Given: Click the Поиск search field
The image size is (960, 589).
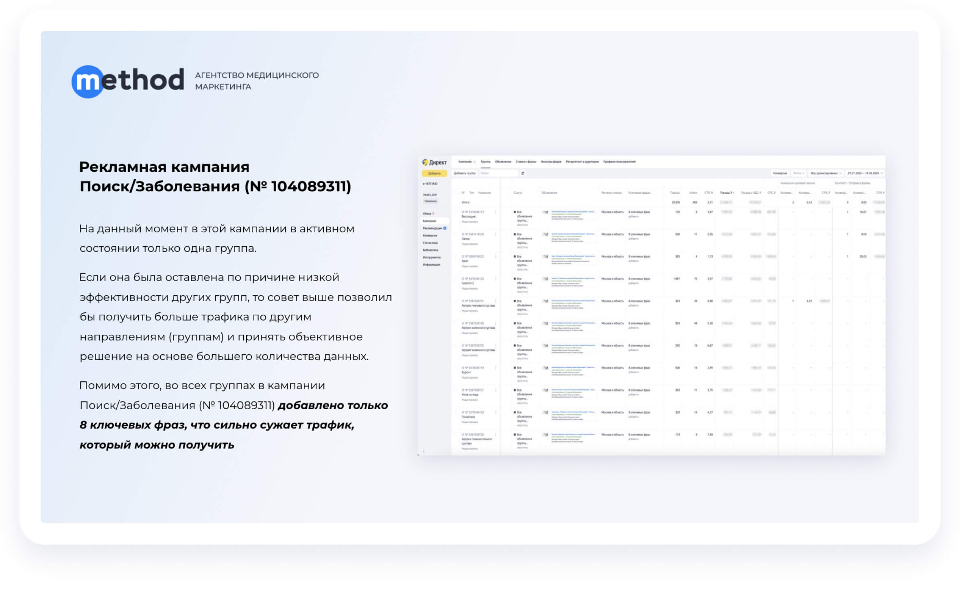Looking at the screenshot, I should pyautogui.click(x=498, y=173).
